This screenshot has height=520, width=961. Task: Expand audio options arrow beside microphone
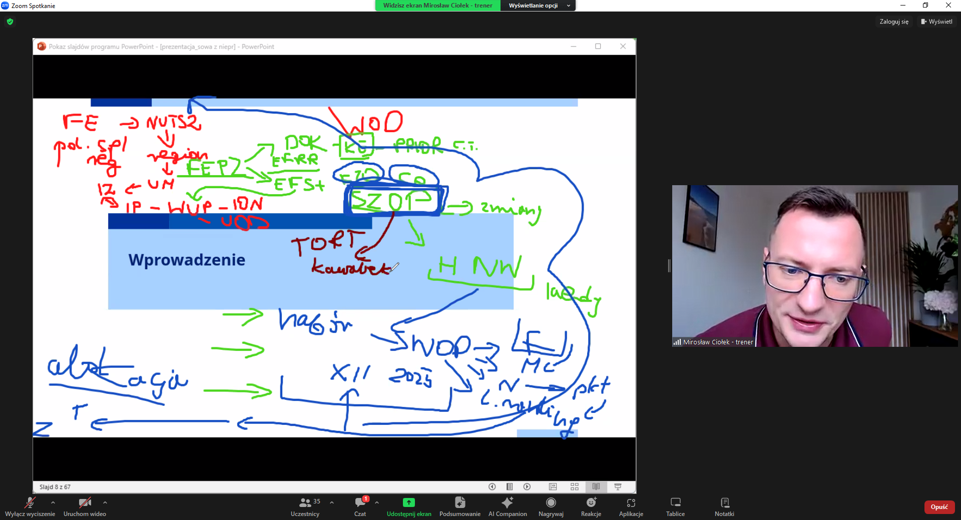click(x=53, y=502)
